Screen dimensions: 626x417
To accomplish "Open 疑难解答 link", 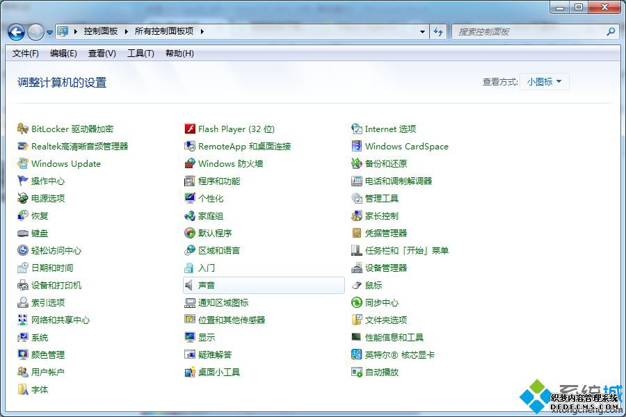I will click(215, 354).
